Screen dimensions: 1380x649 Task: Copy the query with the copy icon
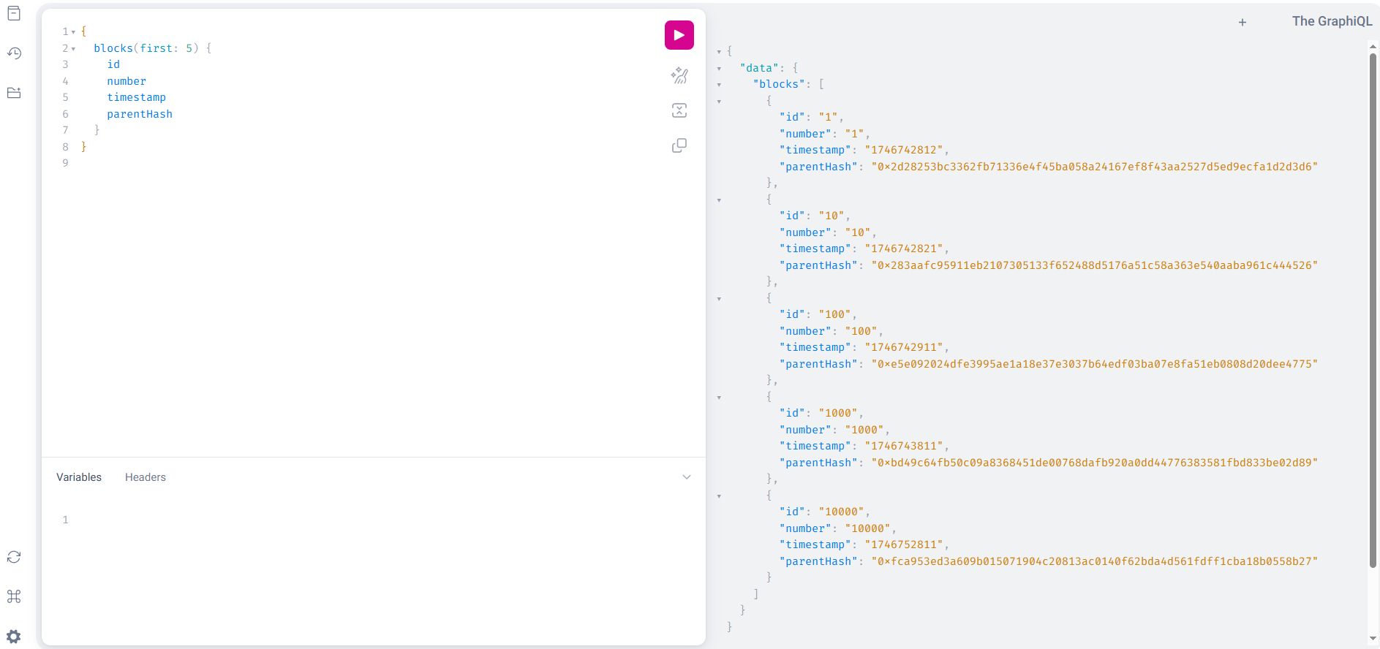(x=679, y=145)
